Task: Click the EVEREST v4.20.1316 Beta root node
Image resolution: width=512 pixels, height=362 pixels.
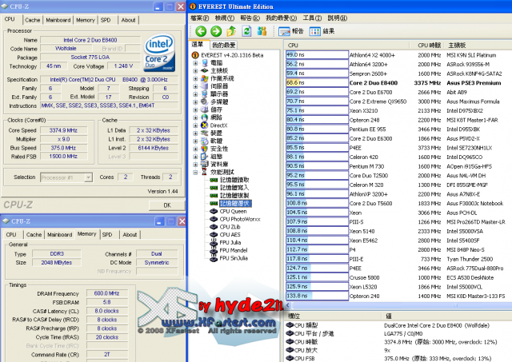Action: click(x=232, y=55)
